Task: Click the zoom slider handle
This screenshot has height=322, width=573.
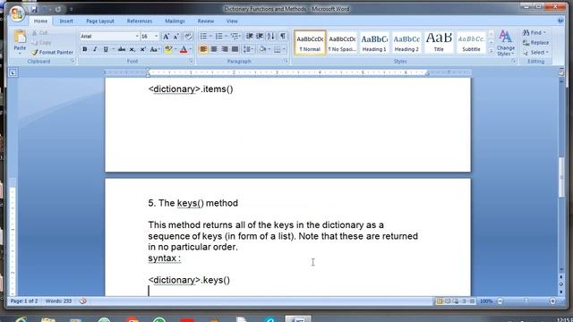Action: pos(526,301)
